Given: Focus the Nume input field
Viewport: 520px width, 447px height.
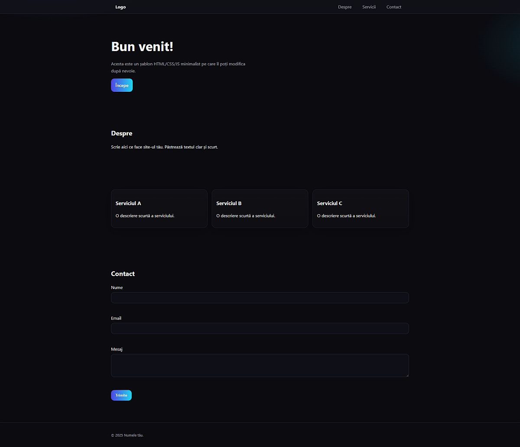Looking at the screenshot, I should point(260,298).
